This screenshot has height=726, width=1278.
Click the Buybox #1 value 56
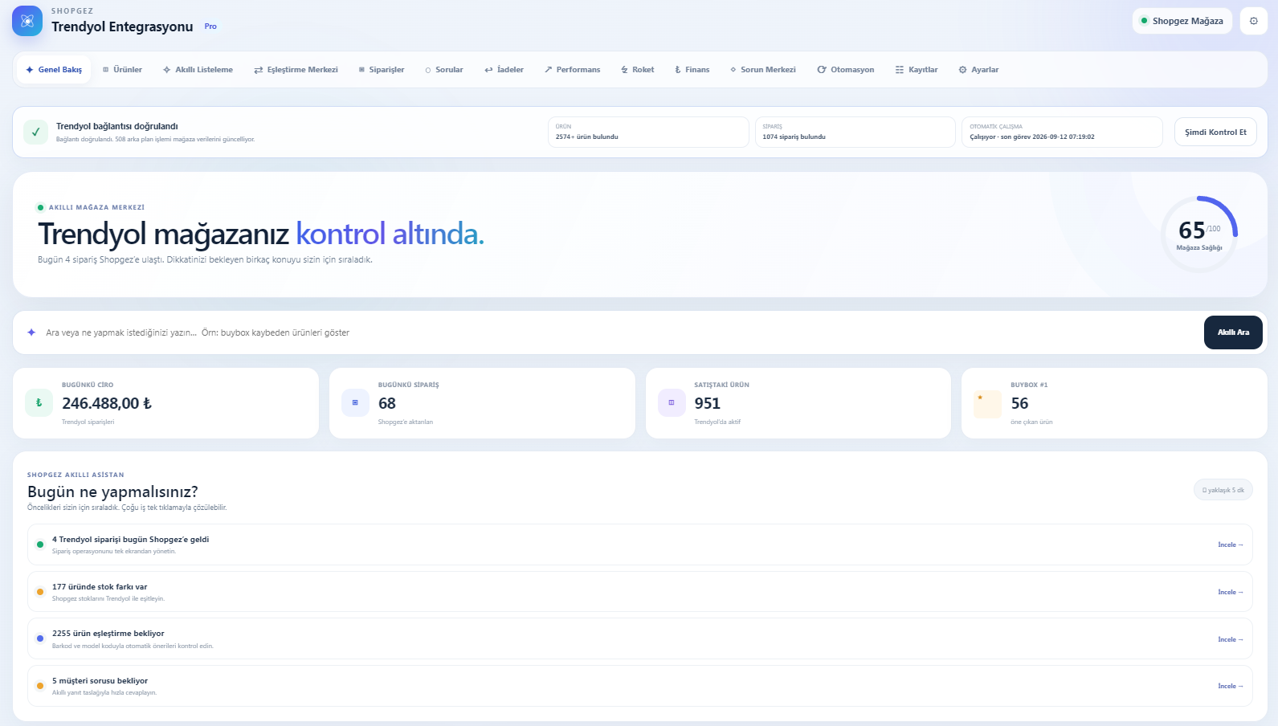tap(1019, 403)
